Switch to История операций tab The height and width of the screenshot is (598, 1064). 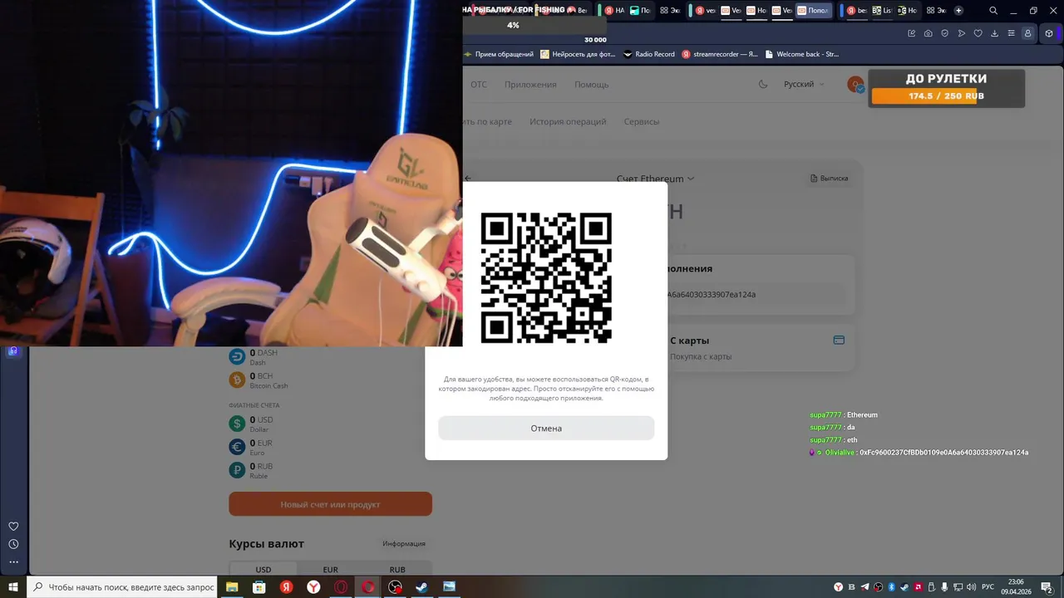point(568,121)
